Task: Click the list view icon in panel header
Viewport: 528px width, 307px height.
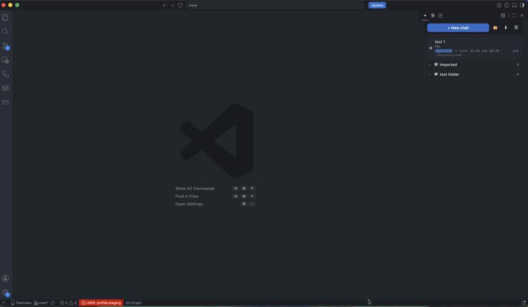Action: [x=503, y=15]
